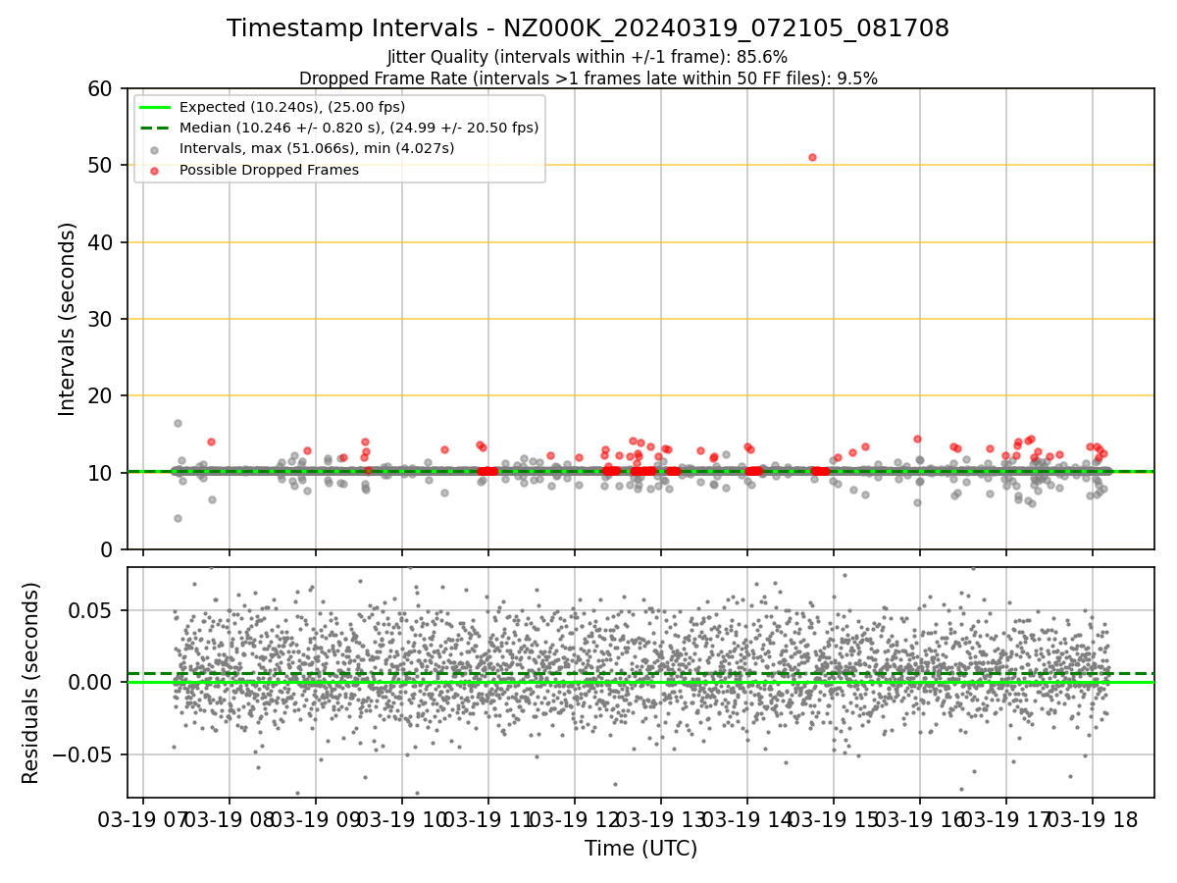Select the "Dropped Frame Rate" 9.5% subtitle line
Image resolution: width=1177 pixels, height=883 pixels.
point(588,78)
